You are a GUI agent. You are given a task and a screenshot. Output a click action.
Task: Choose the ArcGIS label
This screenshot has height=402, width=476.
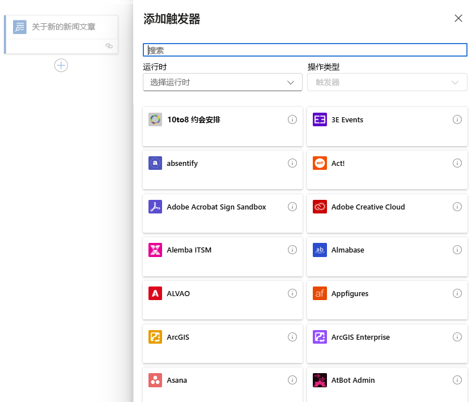click(178, 337)
